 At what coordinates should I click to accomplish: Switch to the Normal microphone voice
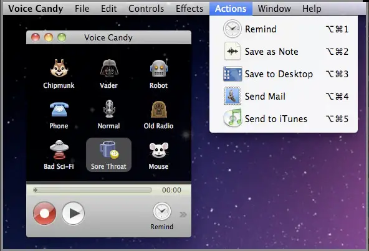coord(108,115)
